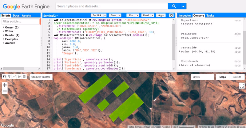Zoom out on the map
The image size is (246, 128).
(x=5, y=91)
